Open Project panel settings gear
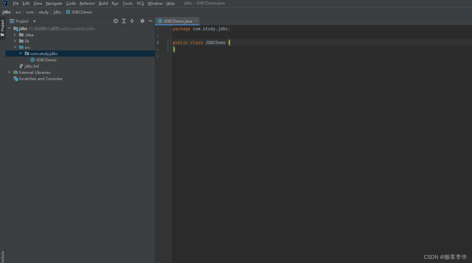472x263 pixels. [x=142, y=21]
